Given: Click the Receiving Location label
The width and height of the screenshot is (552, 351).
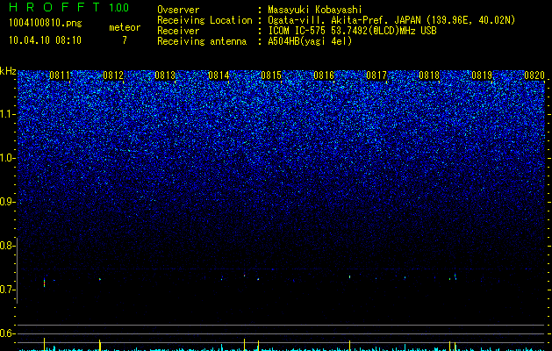Looking at the screenshot, I should pyautogui.click(x=204, y=20).
